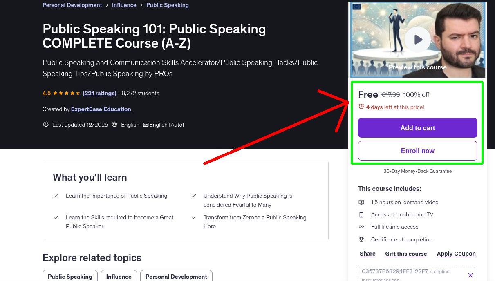Click the clock icon beside Last updated

pyautogui.click(x=45, y=125)
